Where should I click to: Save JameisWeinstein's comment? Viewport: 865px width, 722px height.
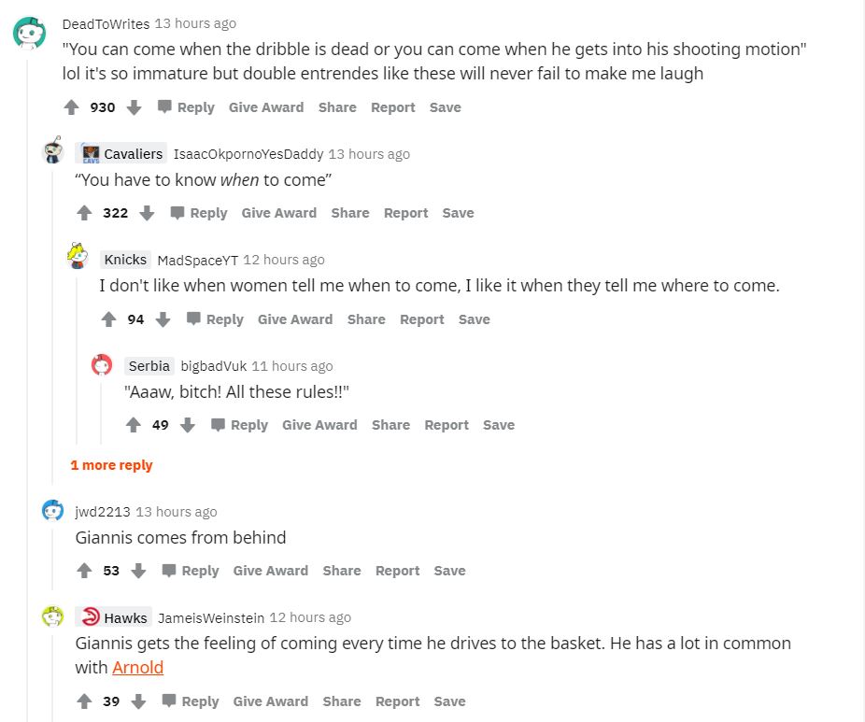tap(449, 701)
